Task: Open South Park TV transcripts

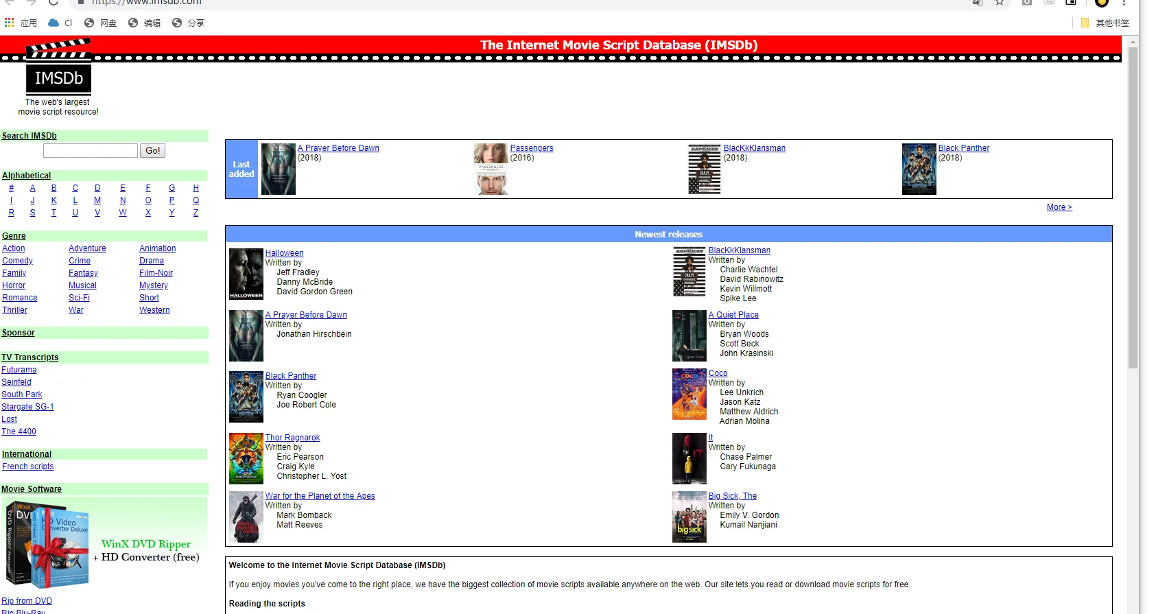Action: [x=22, y=394]
